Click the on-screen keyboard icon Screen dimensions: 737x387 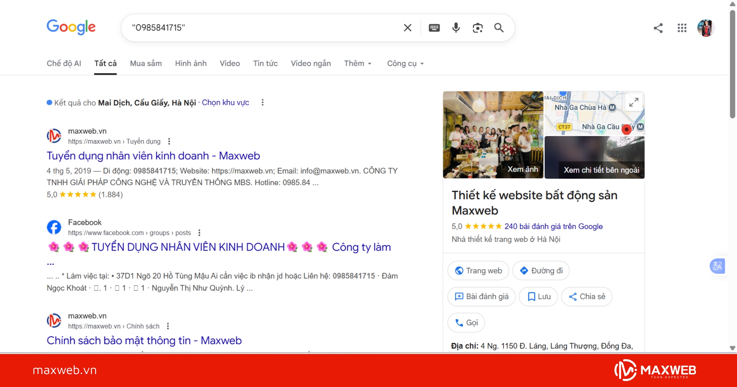[x=434, y=27]
